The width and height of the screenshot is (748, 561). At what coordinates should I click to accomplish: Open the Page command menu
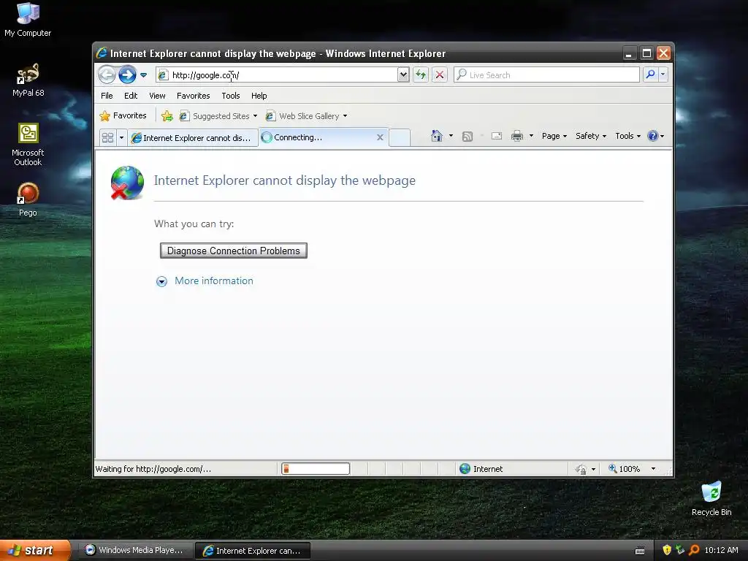(554, 136)
